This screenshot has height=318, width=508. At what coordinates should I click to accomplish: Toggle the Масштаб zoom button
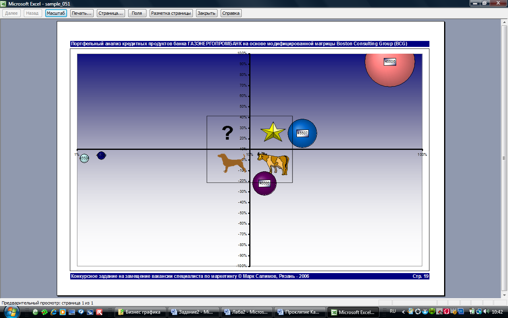click(x=56, y=13)
